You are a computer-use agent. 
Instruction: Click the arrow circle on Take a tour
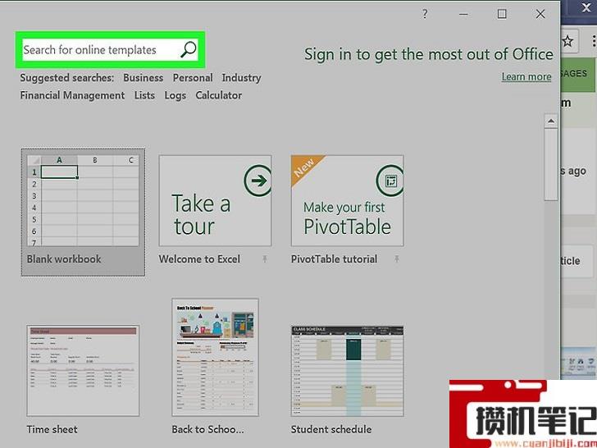click(257, 181)
